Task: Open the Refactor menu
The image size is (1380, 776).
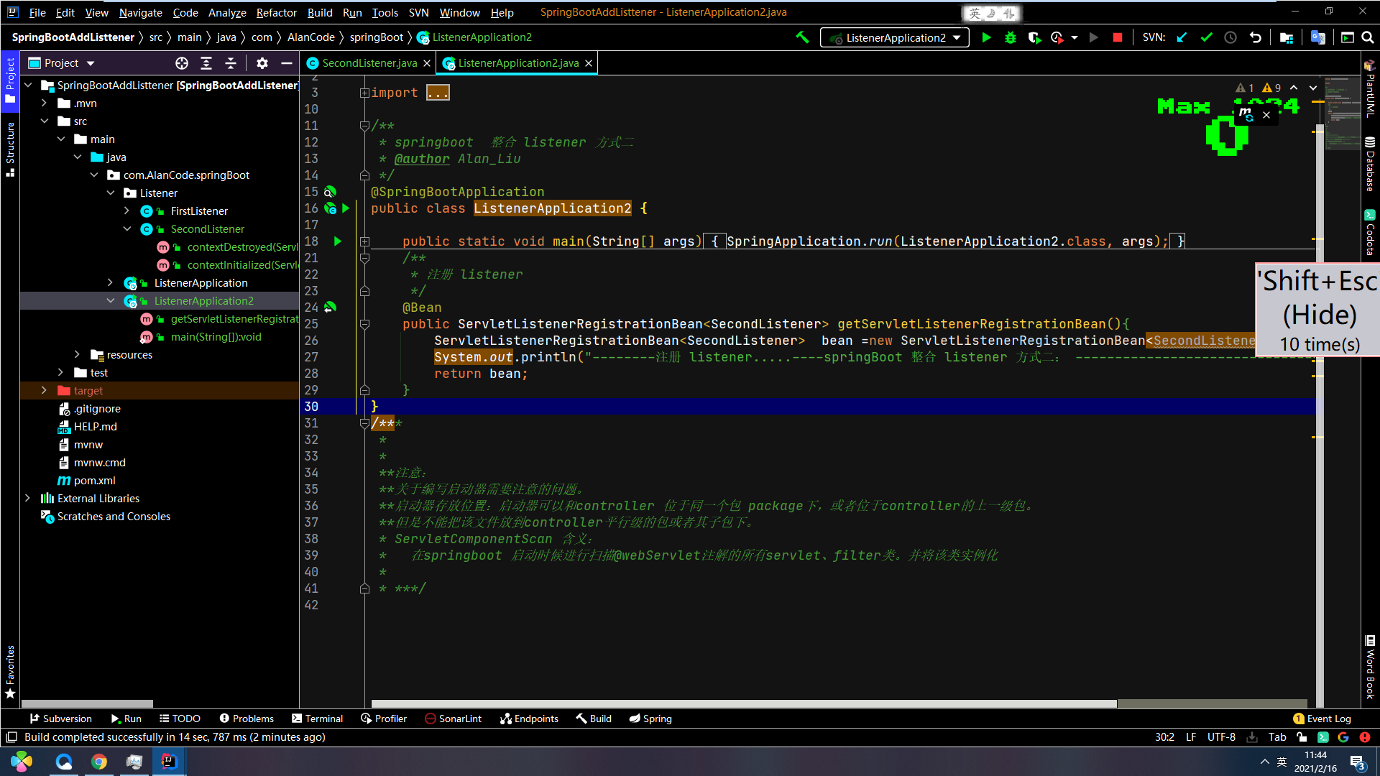Action: [x=276, y=12]
